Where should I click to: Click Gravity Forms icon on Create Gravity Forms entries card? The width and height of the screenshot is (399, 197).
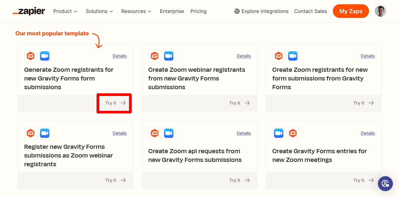click(x=293, y=133)
